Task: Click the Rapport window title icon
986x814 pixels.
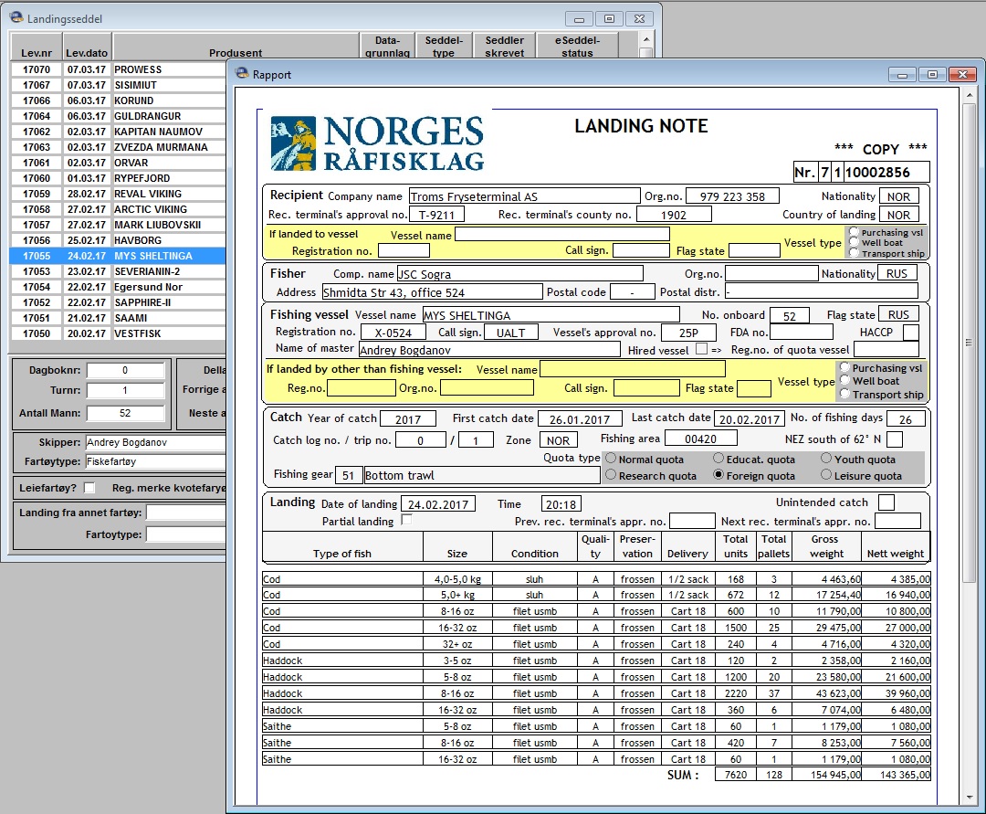Action: click(242, 74)
